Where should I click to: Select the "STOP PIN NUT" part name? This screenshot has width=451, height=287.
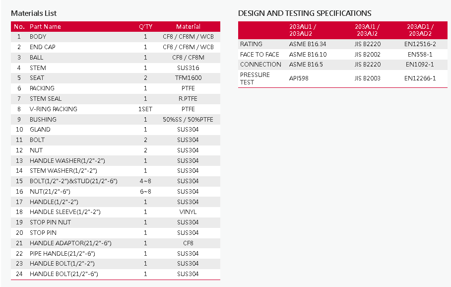tap(50, 222)
